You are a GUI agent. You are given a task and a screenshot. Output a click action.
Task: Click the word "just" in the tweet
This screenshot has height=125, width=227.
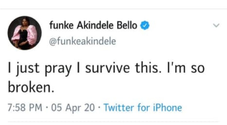[28, 69]
